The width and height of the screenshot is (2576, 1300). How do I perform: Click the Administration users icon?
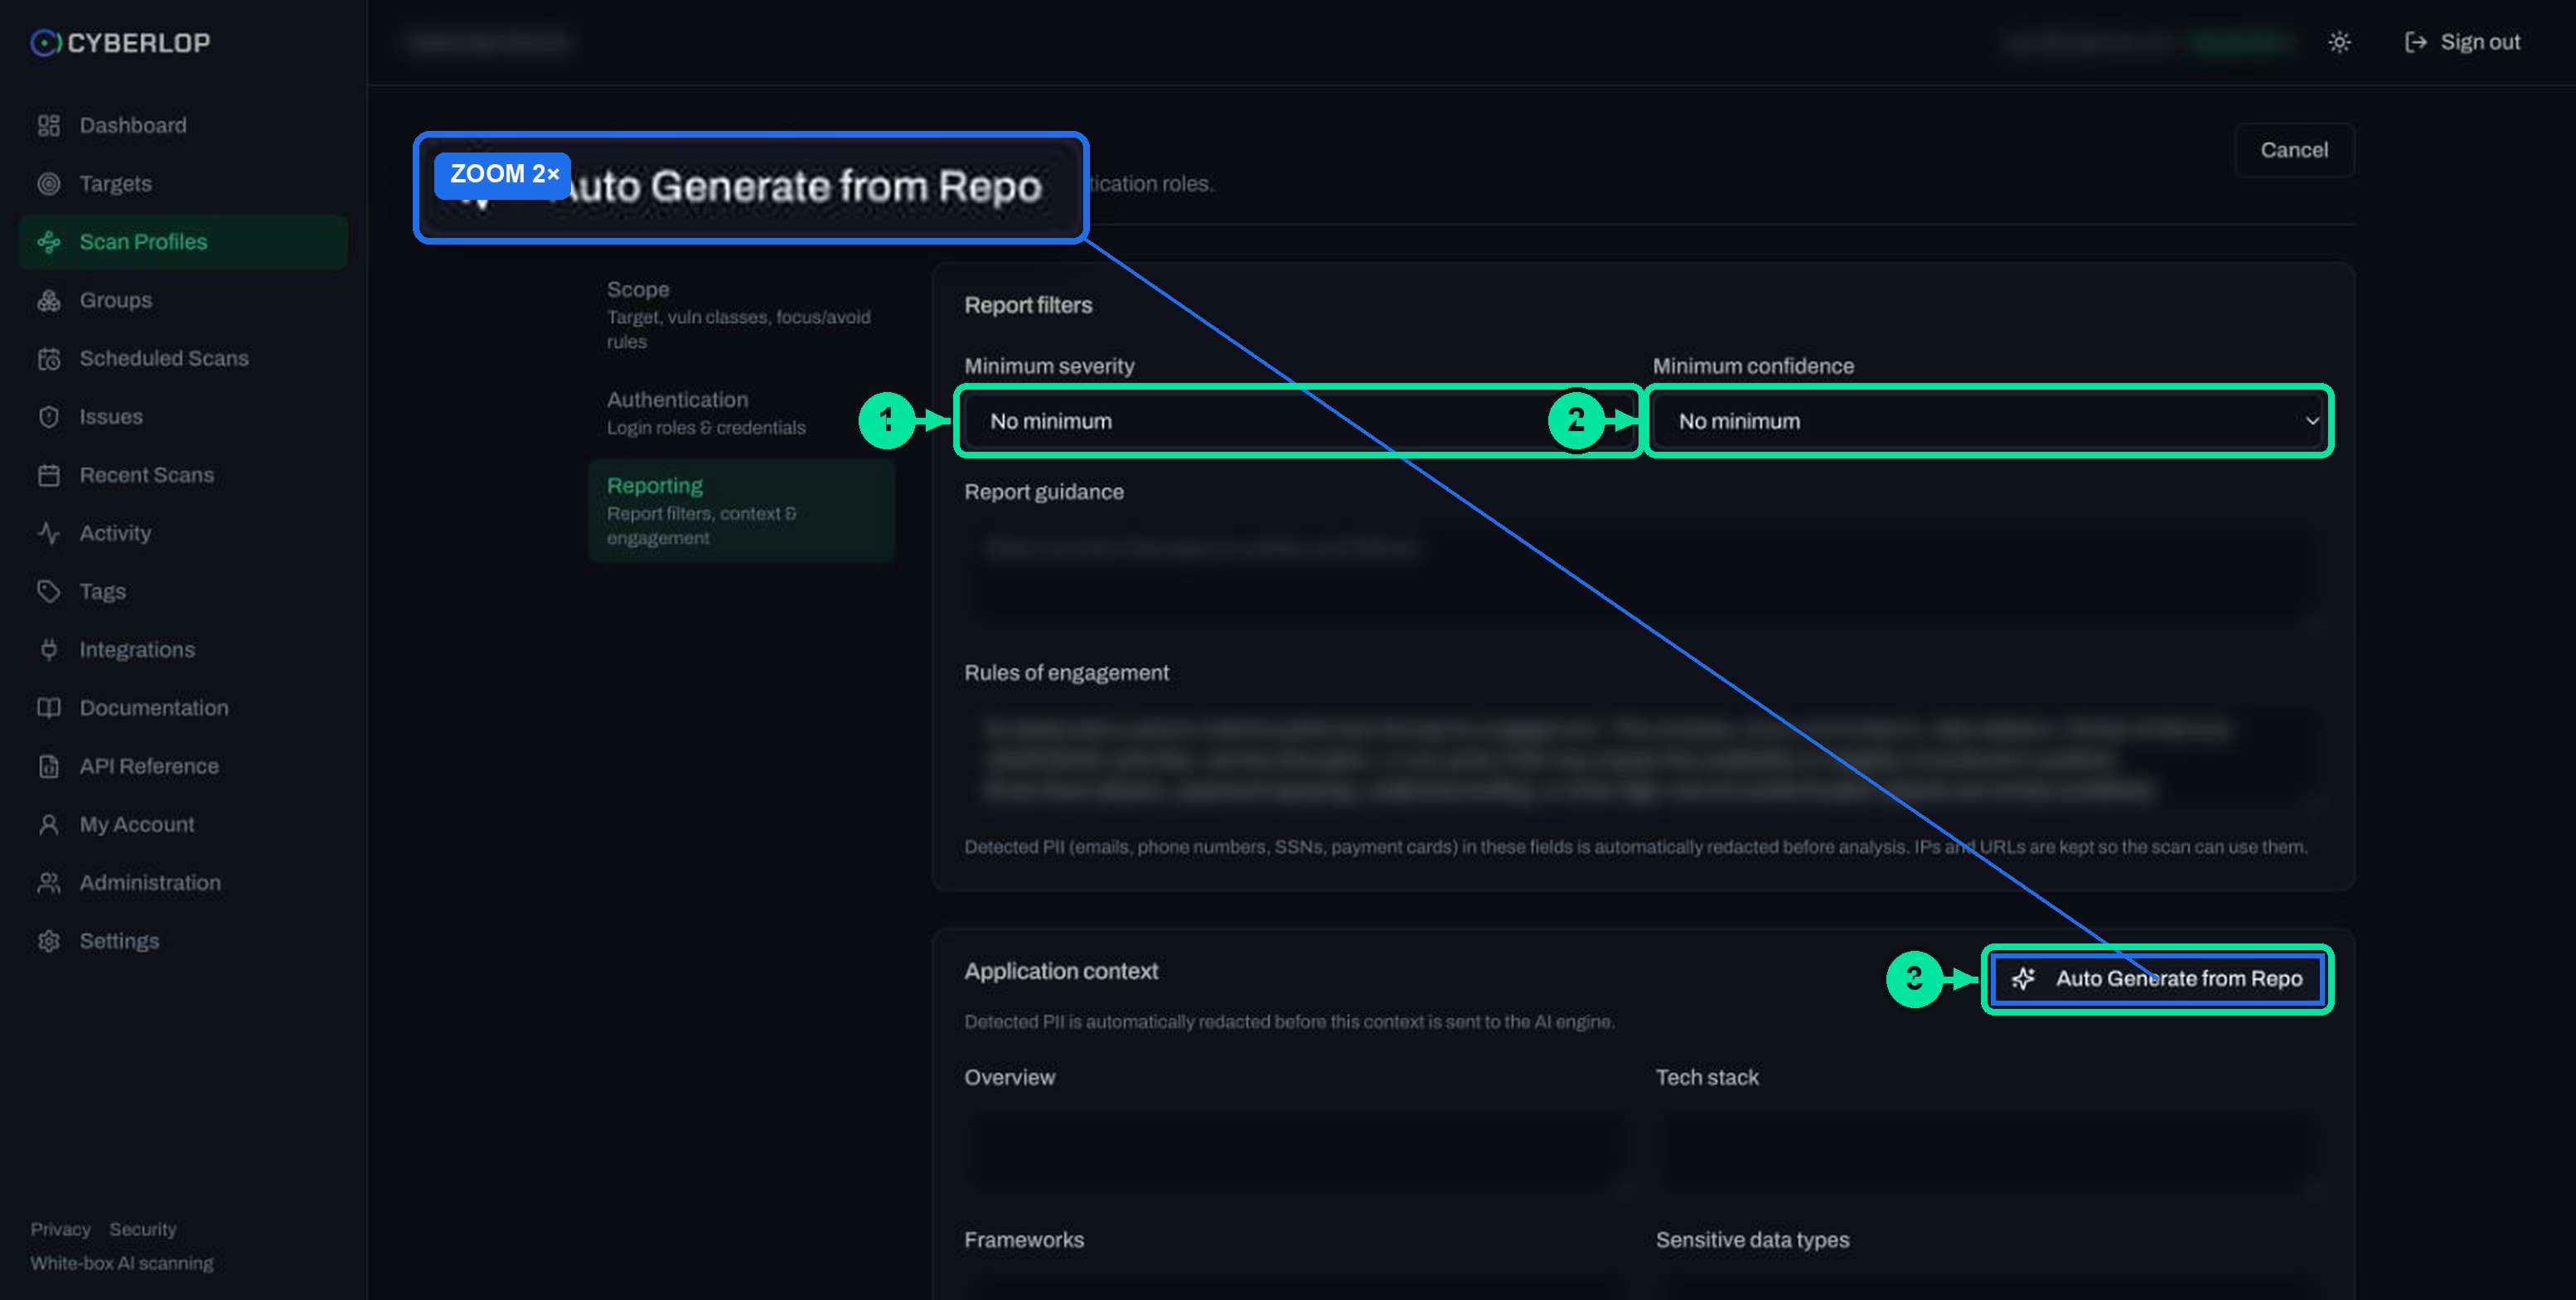pyautogui.click(x=49, y=882)
